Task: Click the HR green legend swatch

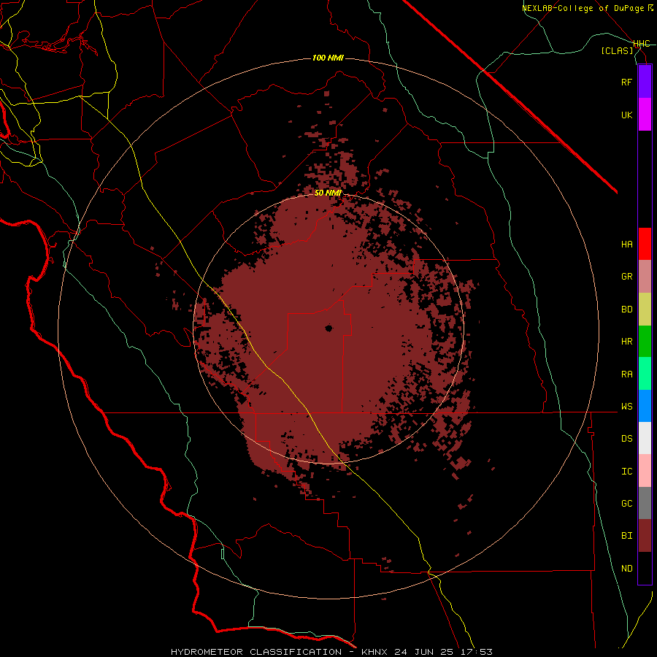Action: point(645,342)
